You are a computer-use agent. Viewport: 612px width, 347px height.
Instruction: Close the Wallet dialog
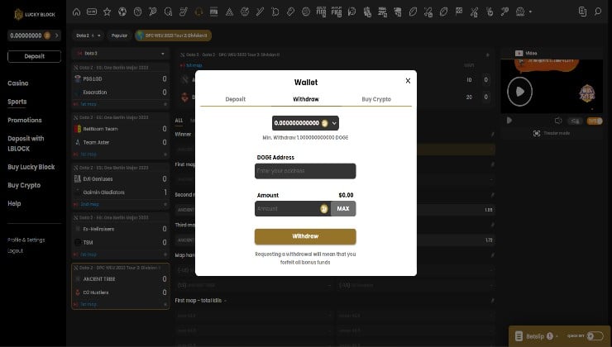click(408, 81)
